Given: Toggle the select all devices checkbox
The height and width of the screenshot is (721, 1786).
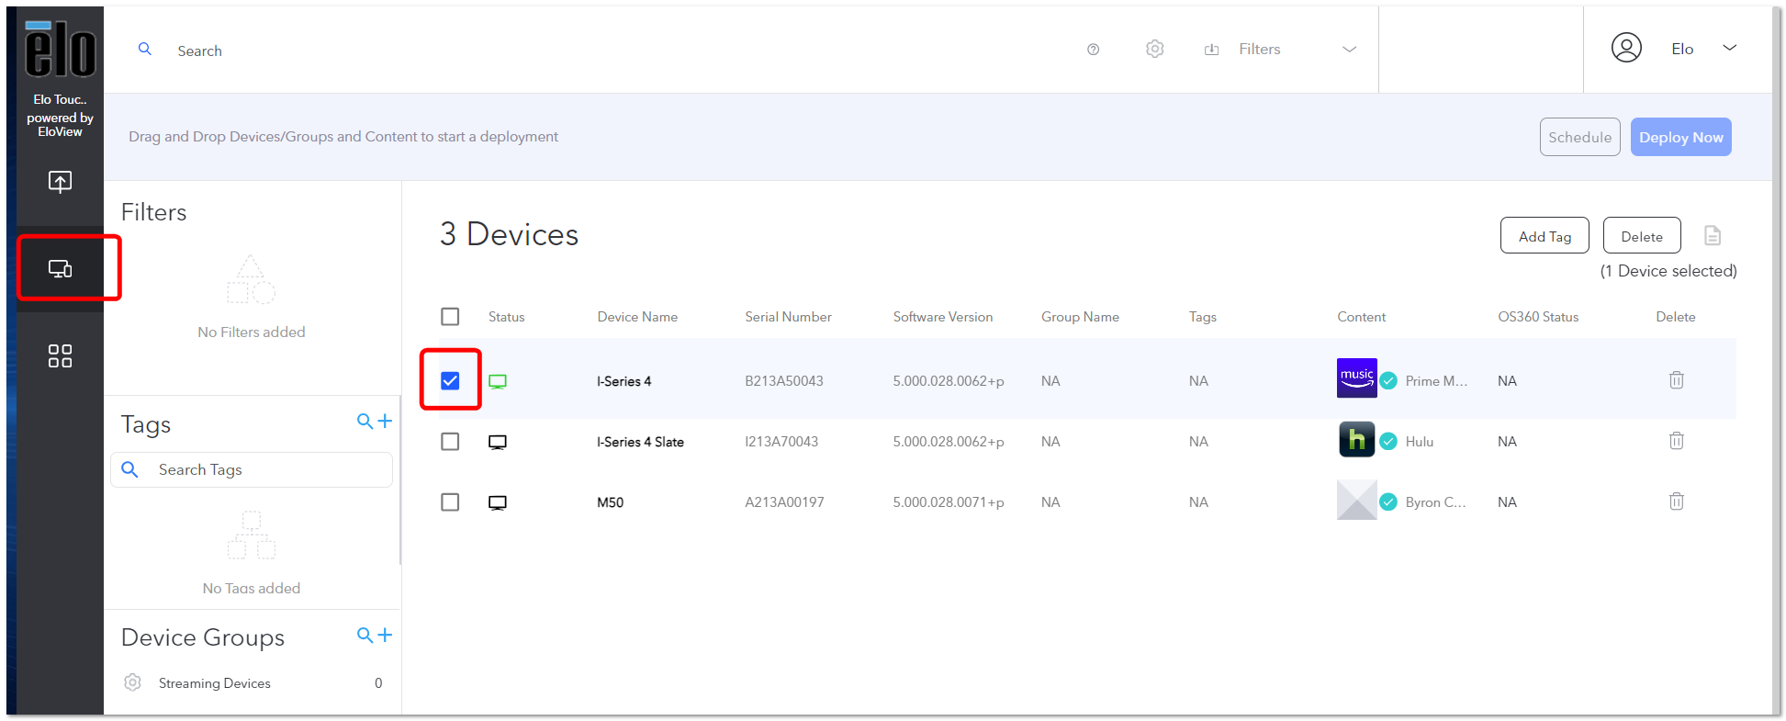Looking at the screenshot, I should tap(450, 317).
